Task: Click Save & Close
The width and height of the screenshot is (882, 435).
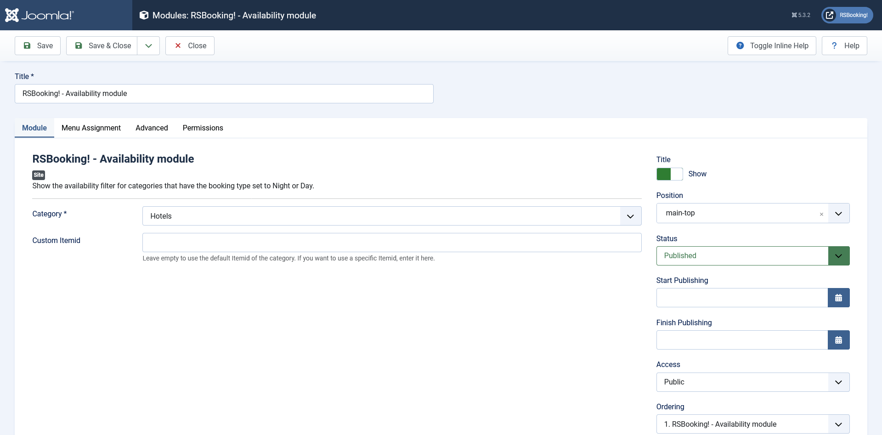Action: pos(102,45)
